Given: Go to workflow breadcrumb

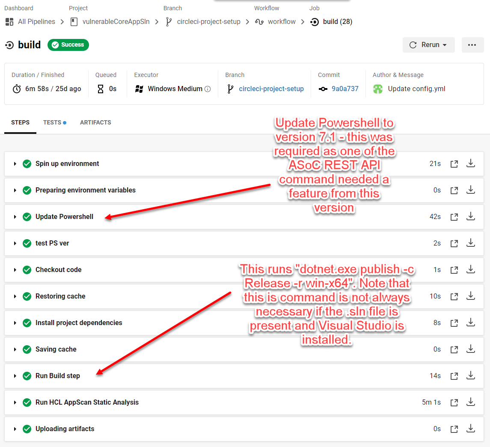Looking at the screenshot, I should [282, 21].
